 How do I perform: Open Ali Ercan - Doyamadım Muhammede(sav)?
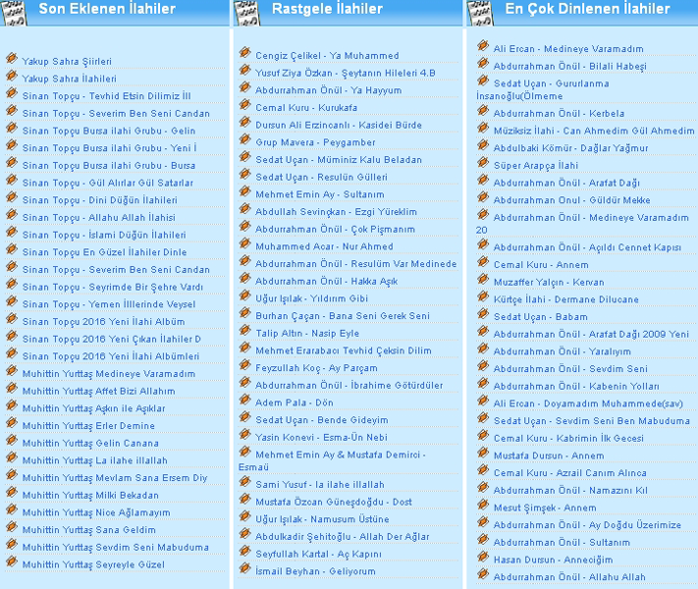[x=588, y=403]
